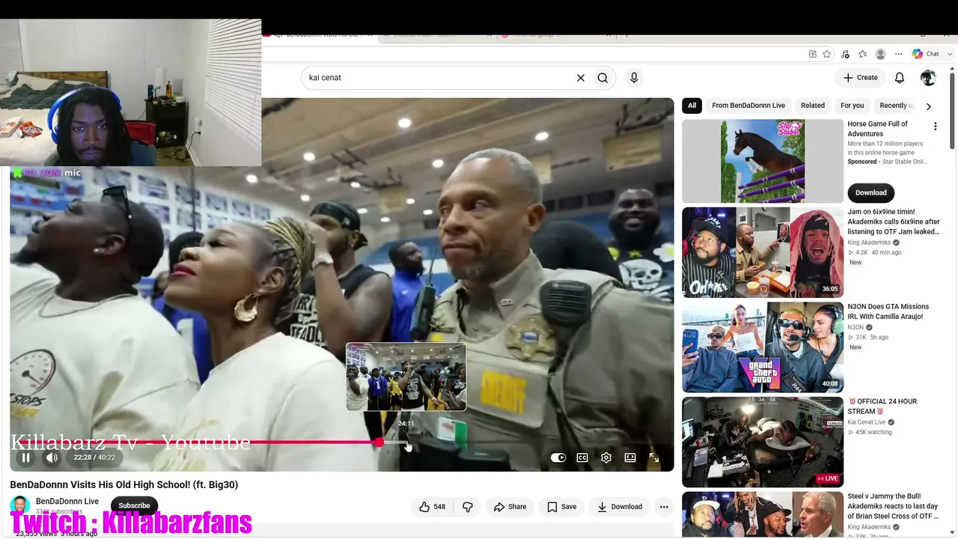Open the browser favorites list icon

[863, 54]
